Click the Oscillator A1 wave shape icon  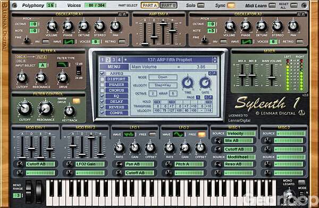tap(69, 41)
